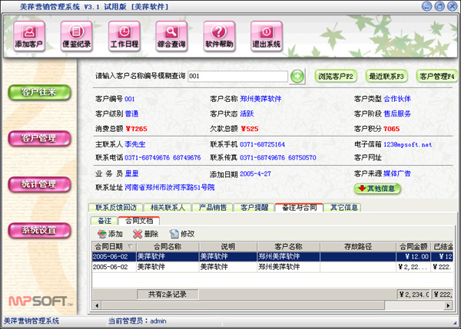This screenshot has height=329, width=461.
Task: Select 统计管理 in the left sidebar
Action: [38, 184]
